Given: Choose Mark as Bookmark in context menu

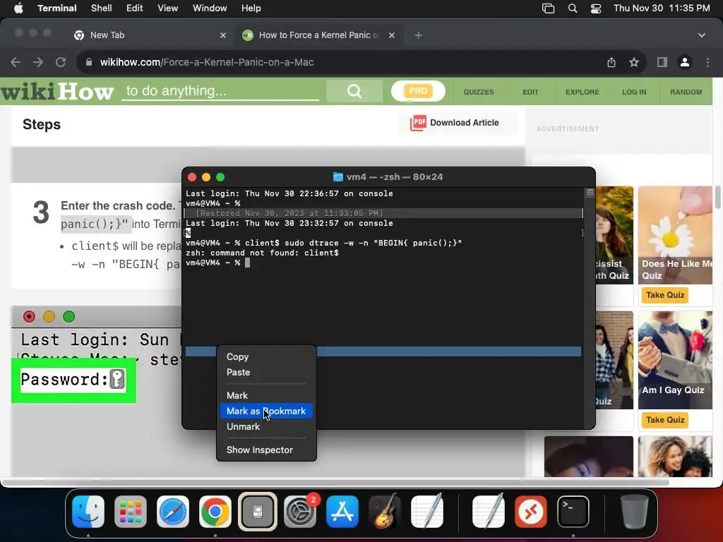Looking at the screenshot, I should point(266,411).
